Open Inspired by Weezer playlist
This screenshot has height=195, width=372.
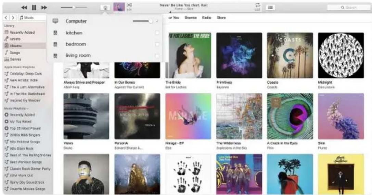pyautogui.click(x=25, y=100)
